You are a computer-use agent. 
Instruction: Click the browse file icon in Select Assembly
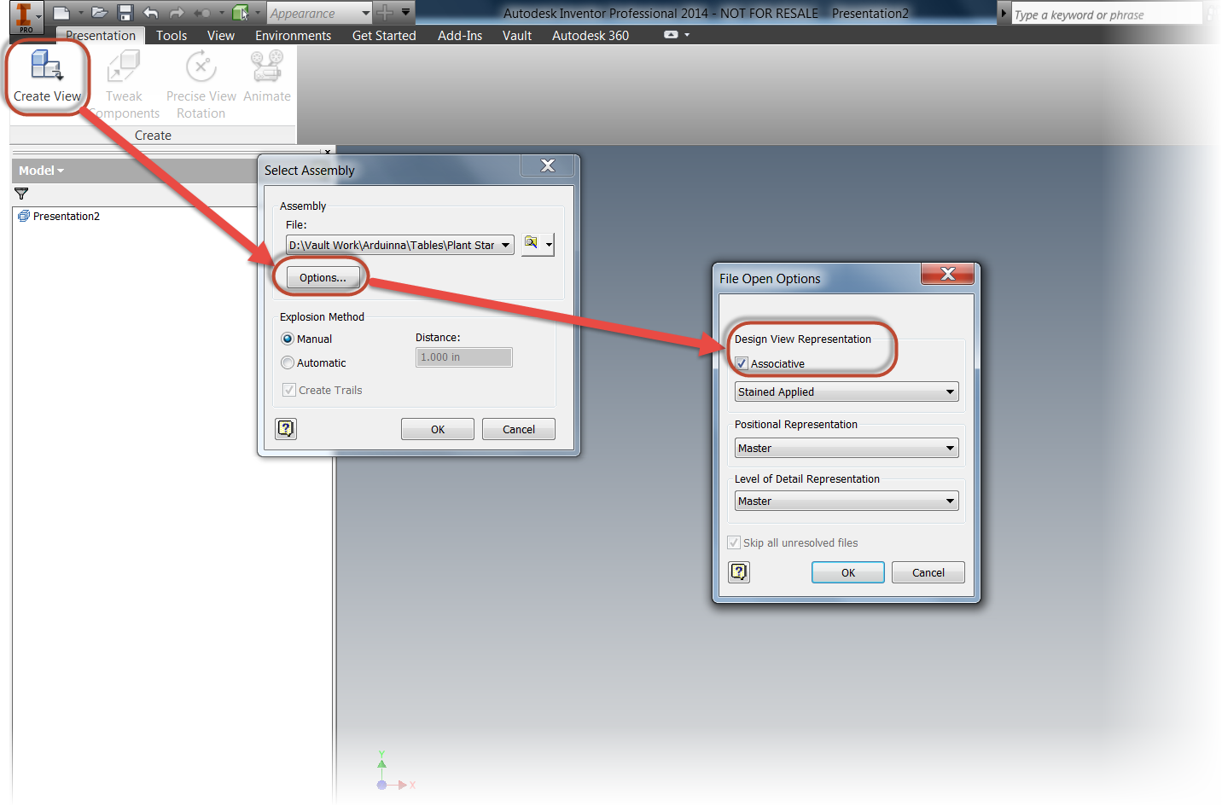[x=532, y=244]
